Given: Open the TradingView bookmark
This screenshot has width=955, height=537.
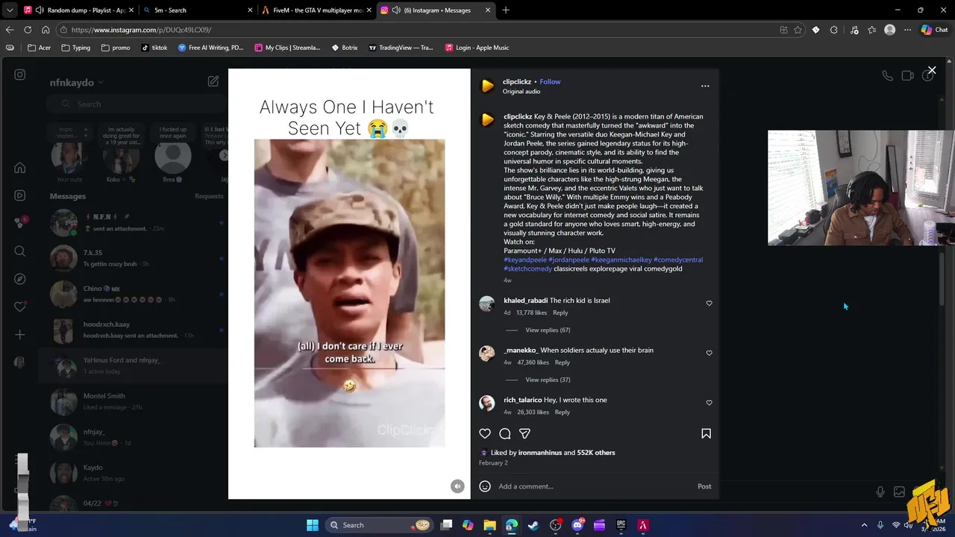Looking at the screenshot, I should (401, 48).
